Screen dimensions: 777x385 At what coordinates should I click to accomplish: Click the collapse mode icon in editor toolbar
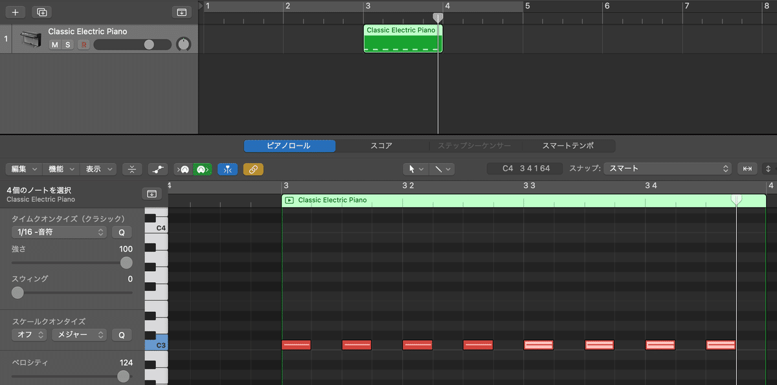pos(132,169)
